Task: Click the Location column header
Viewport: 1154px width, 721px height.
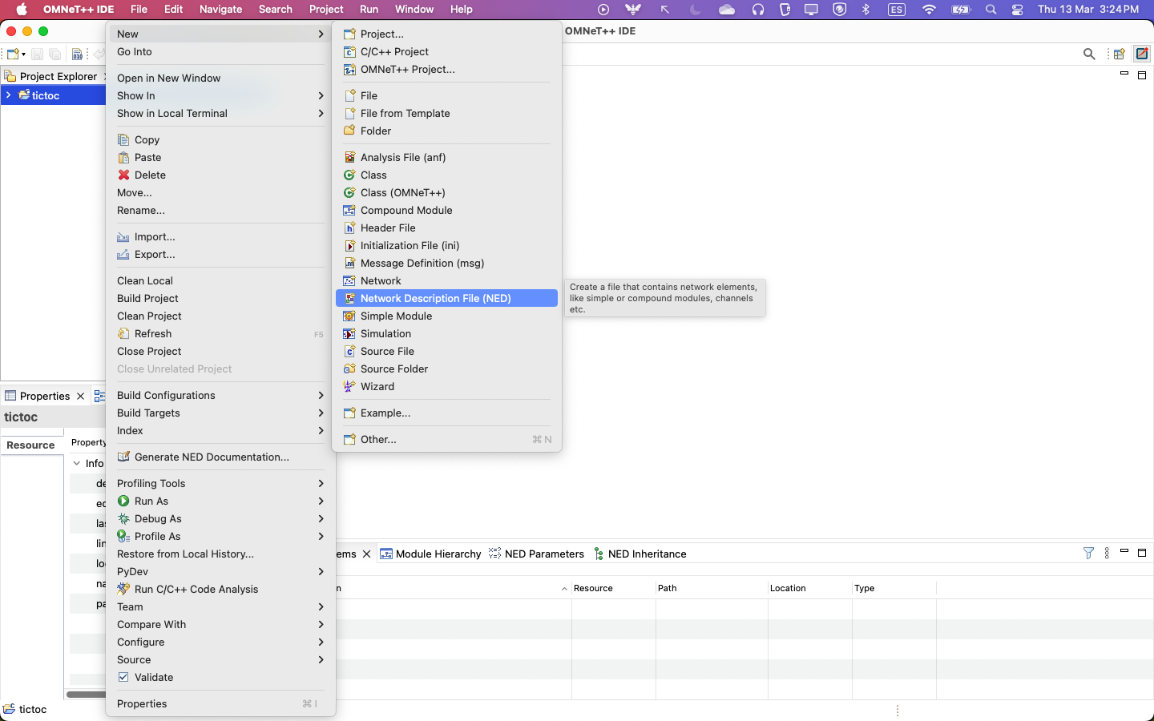Action: pyautogui.click(x=809, y=588)
